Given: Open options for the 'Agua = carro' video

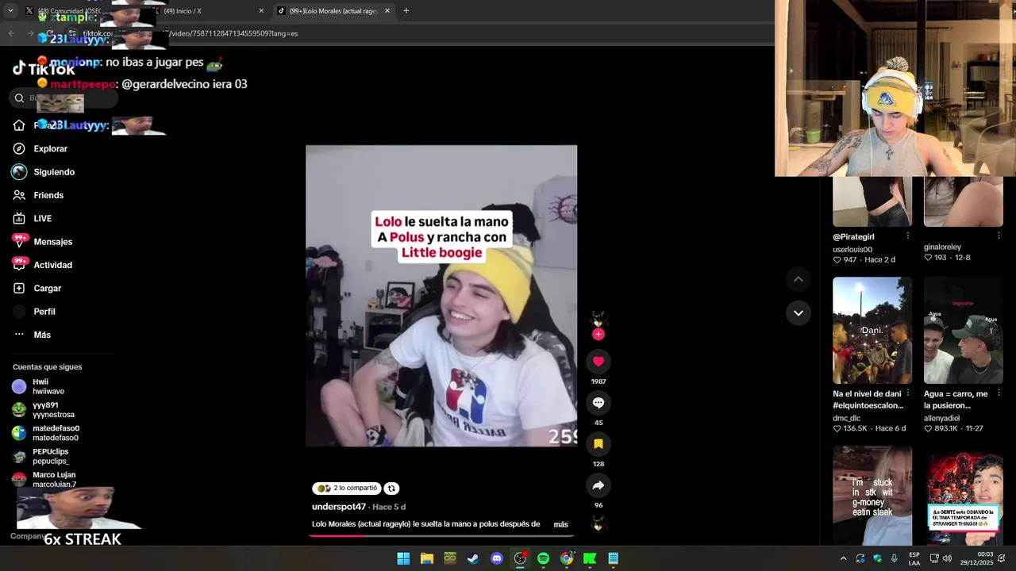Looking at the screenshot, I should pos(999,394).
